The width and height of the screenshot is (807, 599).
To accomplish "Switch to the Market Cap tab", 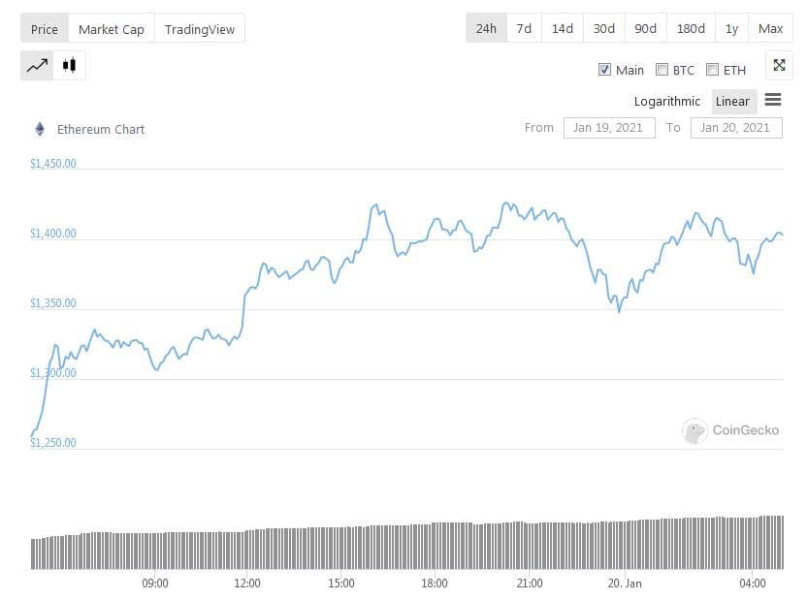I will 111,29.
